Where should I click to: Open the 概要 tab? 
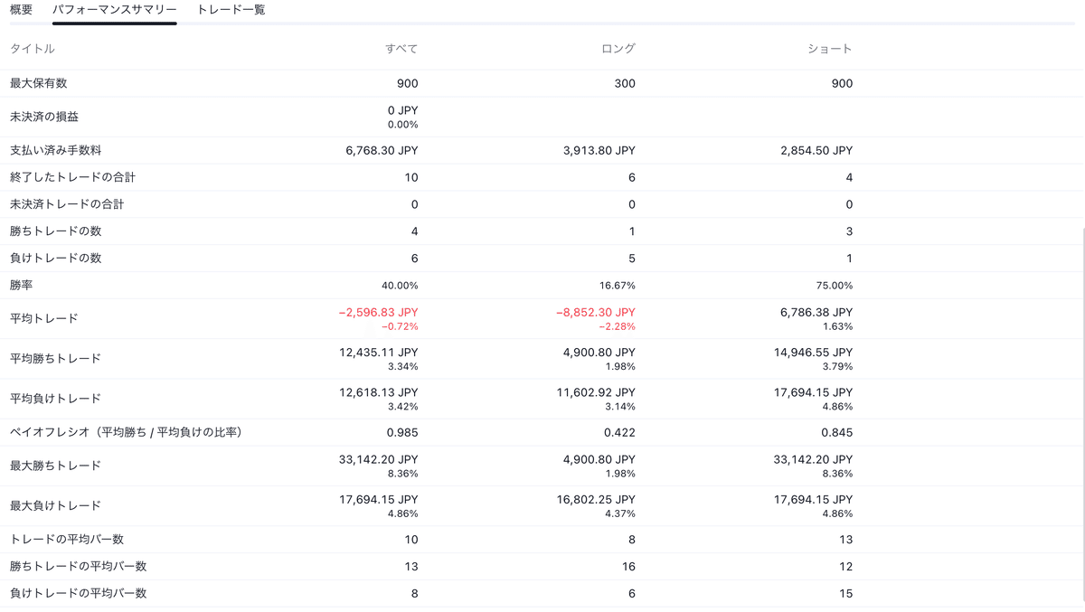click(x=21, y=10)
